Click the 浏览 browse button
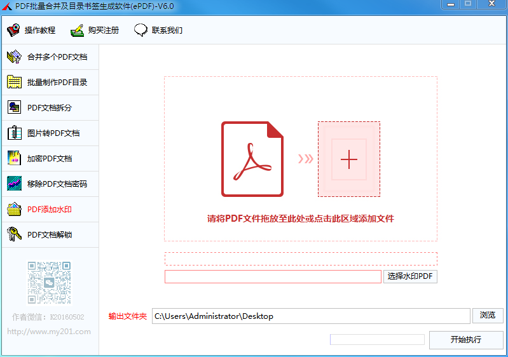Viewport: 508px width, 357px height. pyautogui.click(x=488, y=315)
